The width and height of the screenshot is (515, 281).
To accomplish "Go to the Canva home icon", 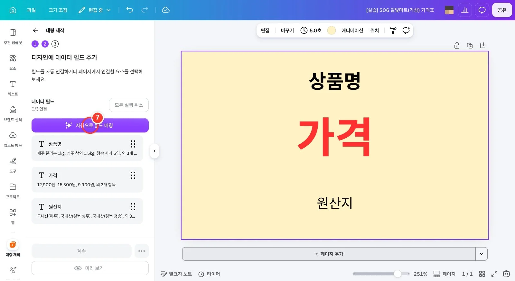I will coord(13,10).
